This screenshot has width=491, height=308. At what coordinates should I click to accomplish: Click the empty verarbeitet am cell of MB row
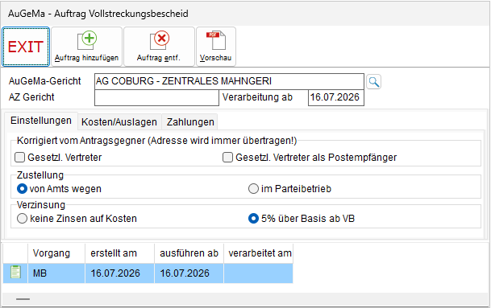258,273
